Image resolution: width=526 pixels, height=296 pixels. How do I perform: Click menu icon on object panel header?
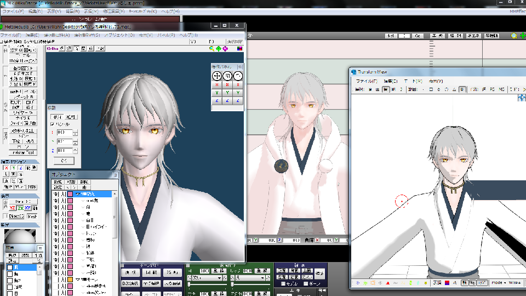tap(115, 175)
